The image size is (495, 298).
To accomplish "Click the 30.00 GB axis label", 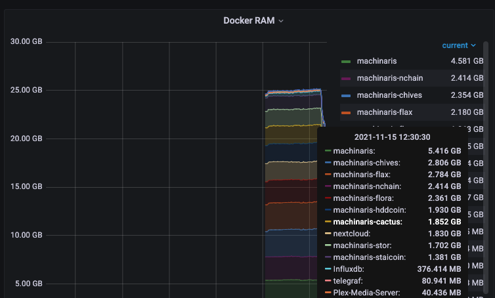I will click(x=26, y=41).
